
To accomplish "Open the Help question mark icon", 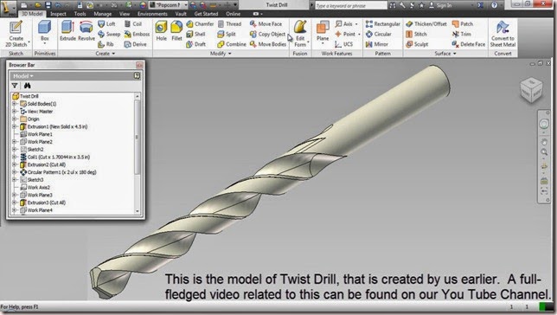I will click(494, 5).
